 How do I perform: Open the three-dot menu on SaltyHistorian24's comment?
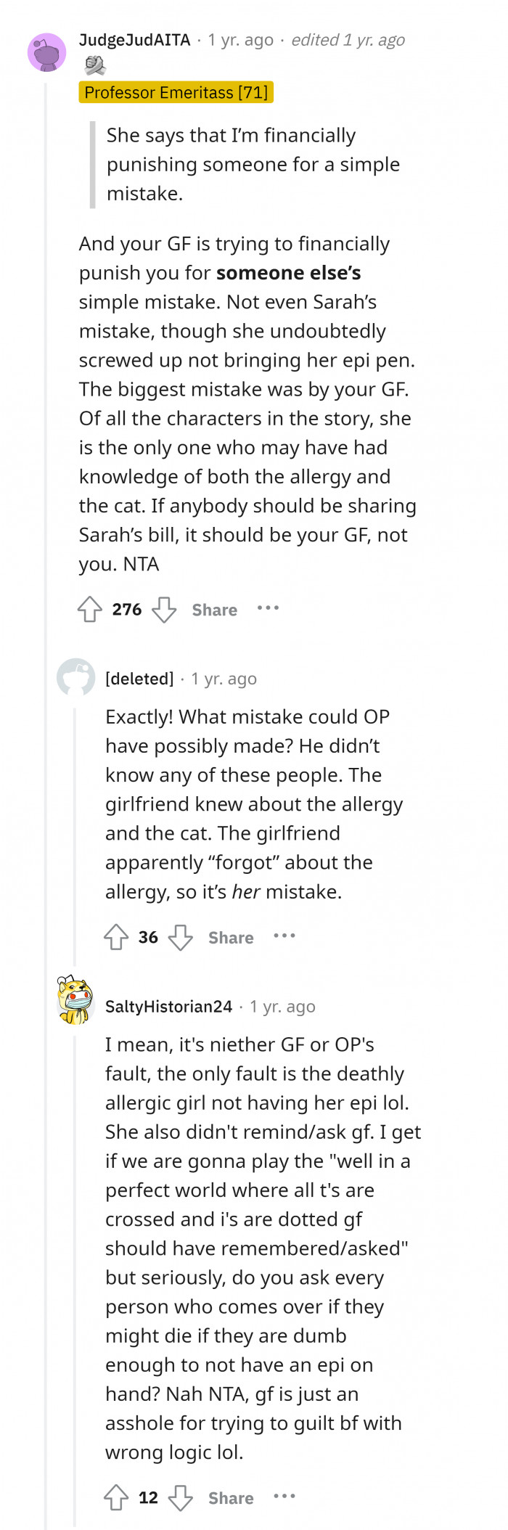click(x=284, y=1497)
